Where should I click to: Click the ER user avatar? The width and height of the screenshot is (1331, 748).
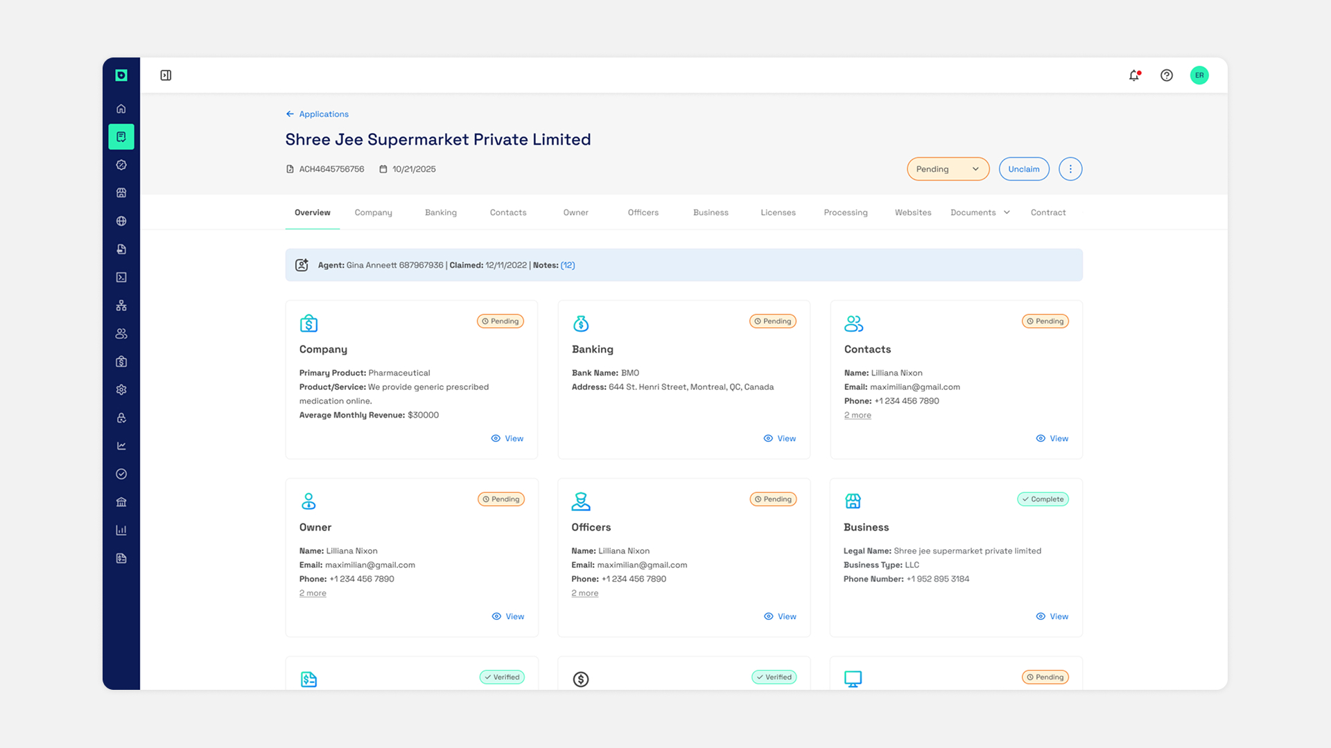coord(1199,75)
